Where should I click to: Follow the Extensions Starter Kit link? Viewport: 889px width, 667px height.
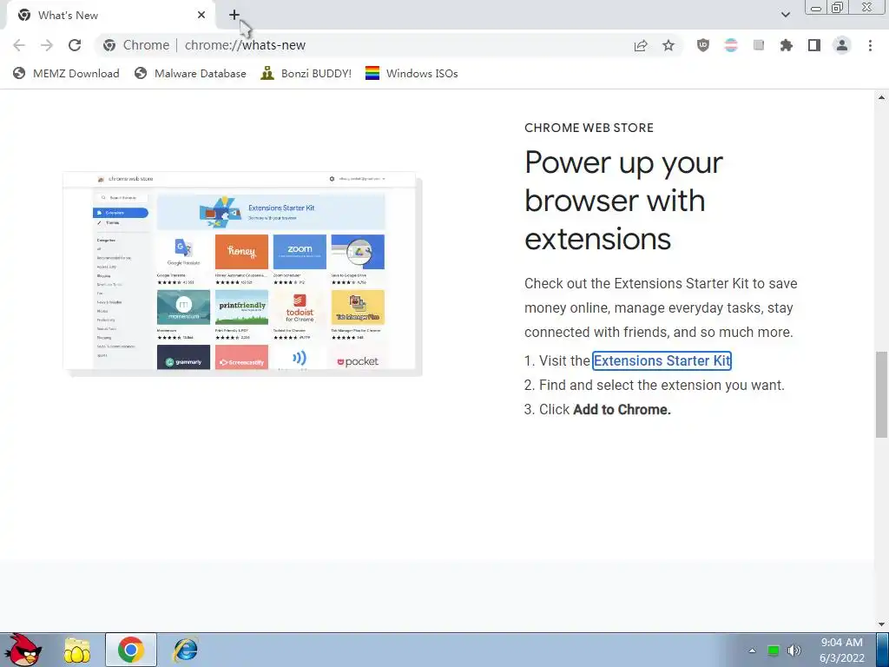[x=662, y=360]
